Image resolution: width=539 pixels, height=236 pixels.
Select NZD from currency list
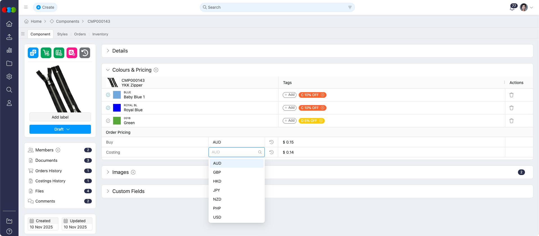coord(237,199)
